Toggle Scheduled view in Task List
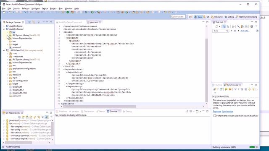This screenshot has height=151, width=269. click(x=228, y=26)
